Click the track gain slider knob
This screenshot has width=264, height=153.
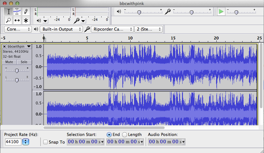coord(17,71)
